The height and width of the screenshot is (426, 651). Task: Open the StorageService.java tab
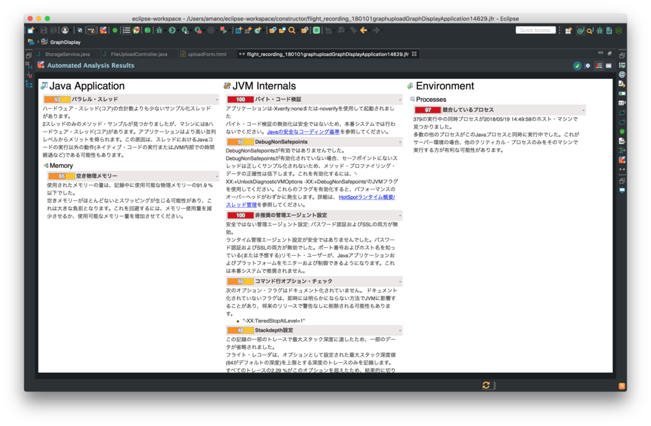(x=70, y=54)
